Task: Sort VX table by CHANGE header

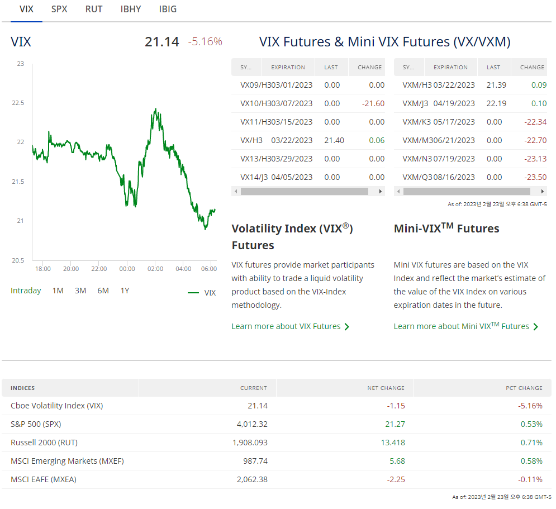Action: [x=367, y=68]
